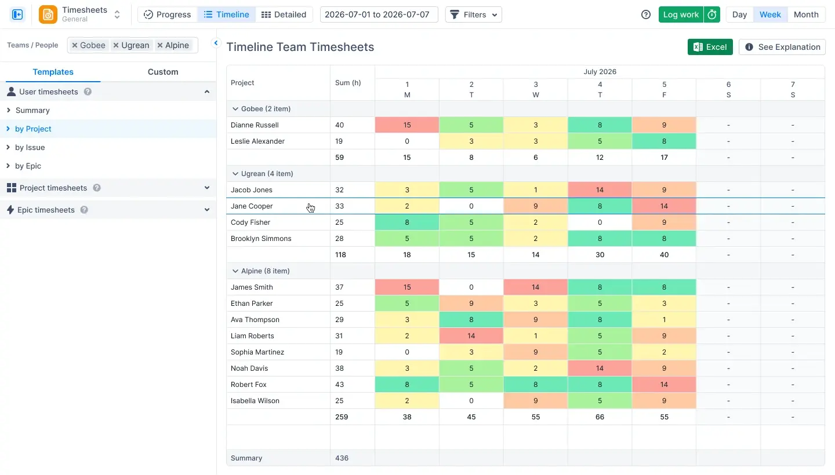835x475 pixels.
Task: Show help for Project timesheets
Action: [97, 188]
